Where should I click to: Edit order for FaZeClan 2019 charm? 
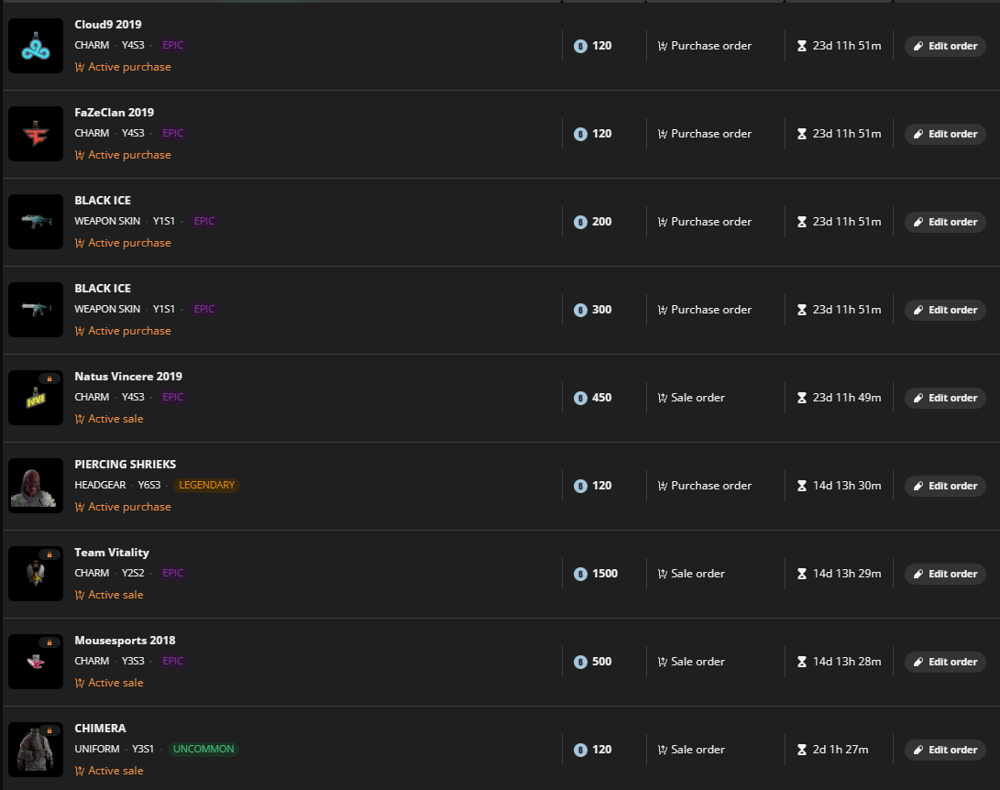pos(945,134)
